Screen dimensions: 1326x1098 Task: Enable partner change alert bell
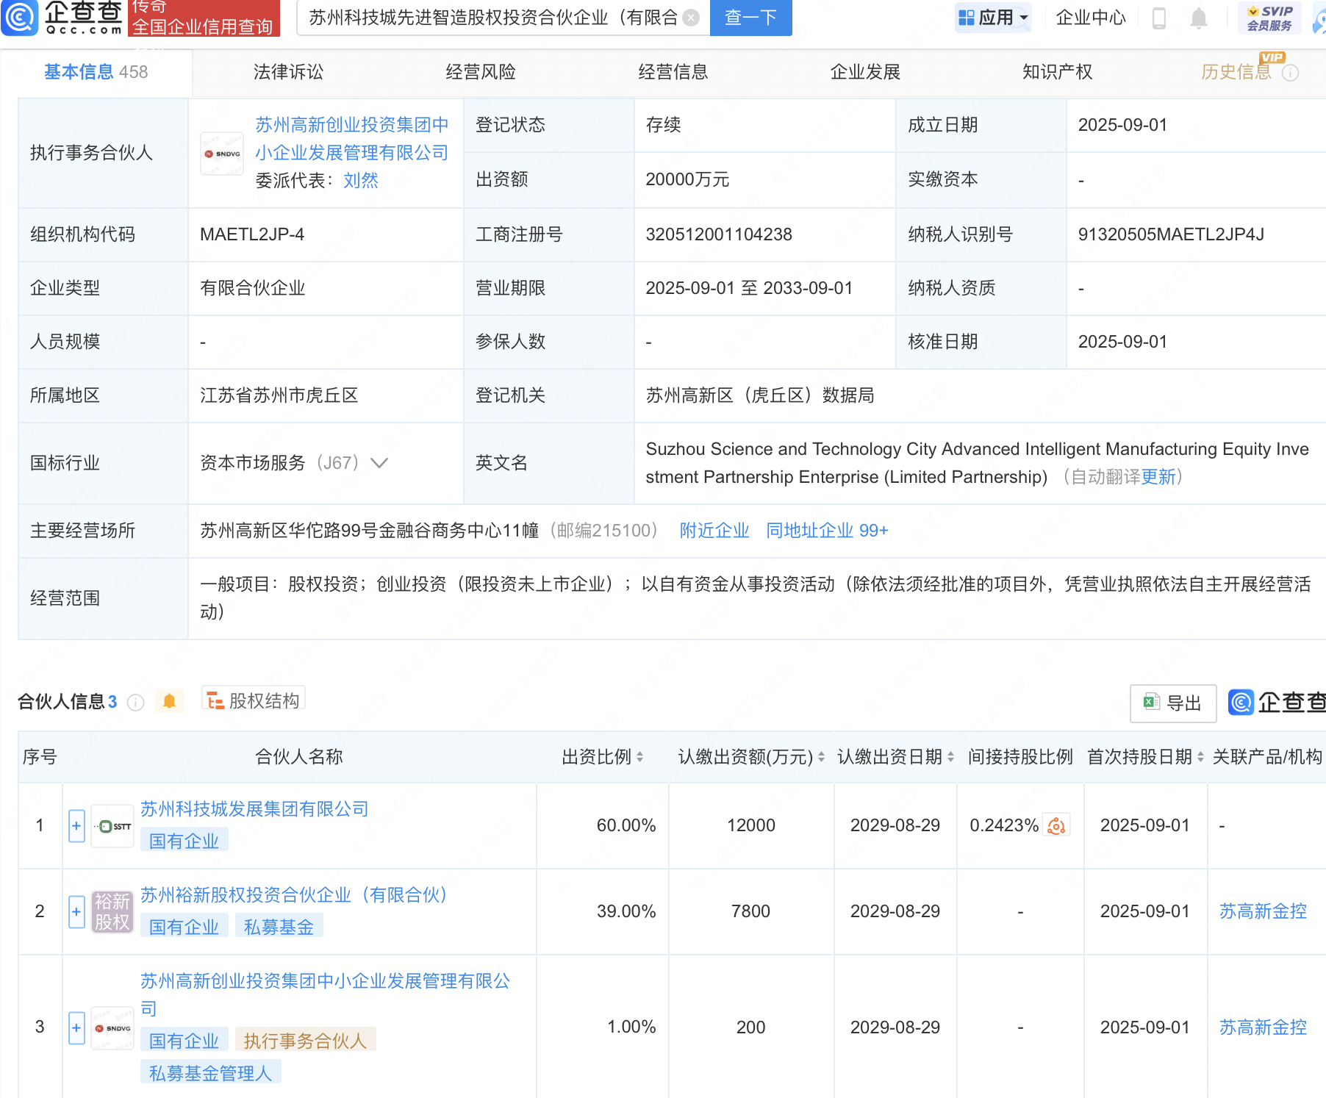169,701
